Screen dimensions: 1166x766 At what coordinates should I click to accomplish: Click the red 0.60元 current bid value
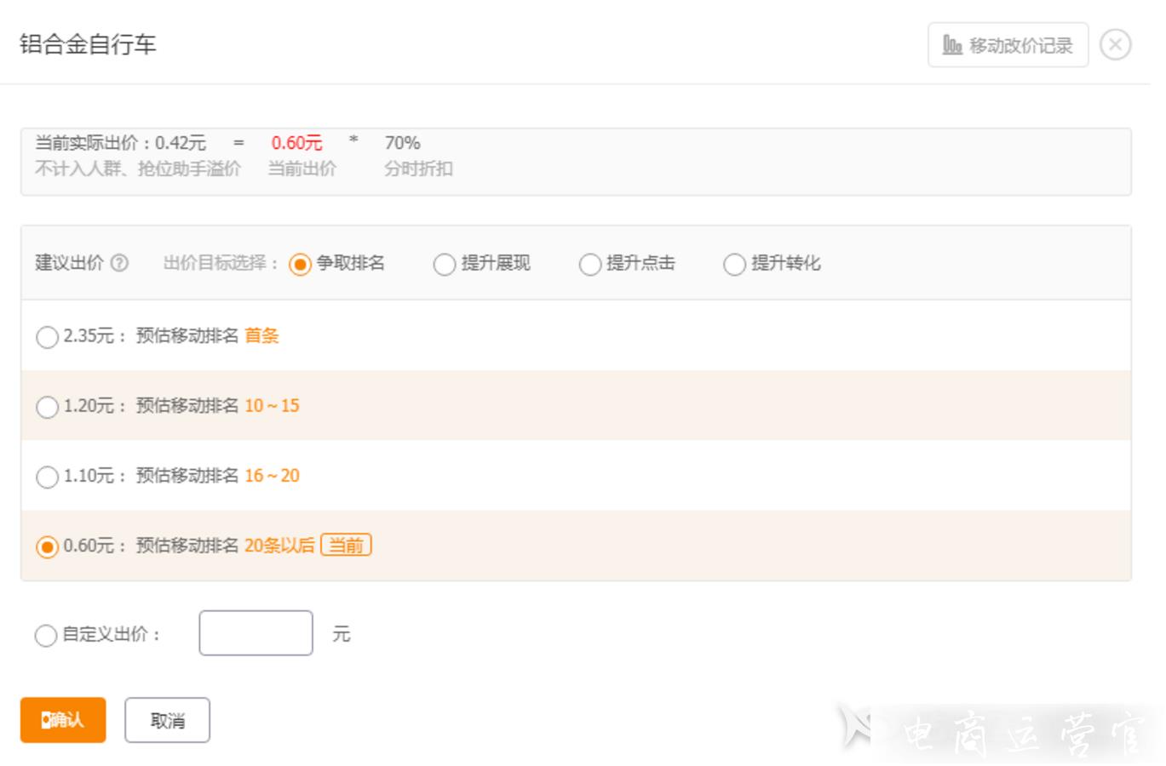296,143
